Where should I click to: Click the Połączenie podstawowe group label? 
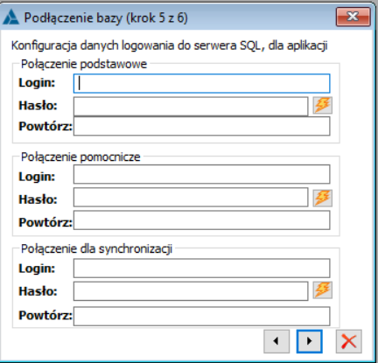[x=84, y=64]
